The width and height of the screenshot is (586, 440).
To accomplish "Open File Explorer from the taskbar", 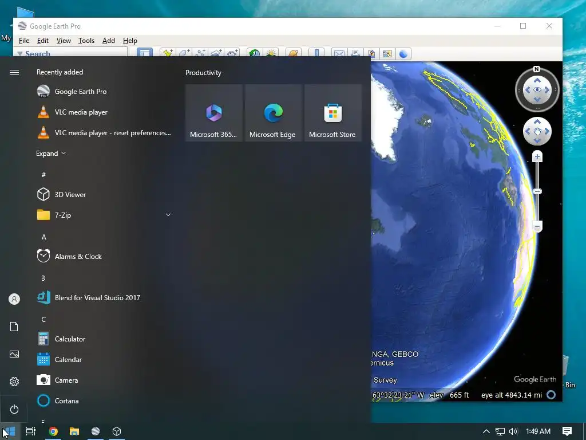I will pyautogui.click(x=74, y=431).
